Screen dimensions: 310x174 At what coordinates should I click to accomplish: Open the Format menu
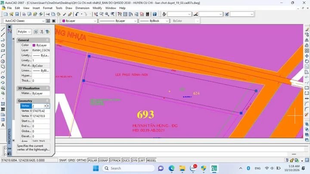click(x=48, y=8)
